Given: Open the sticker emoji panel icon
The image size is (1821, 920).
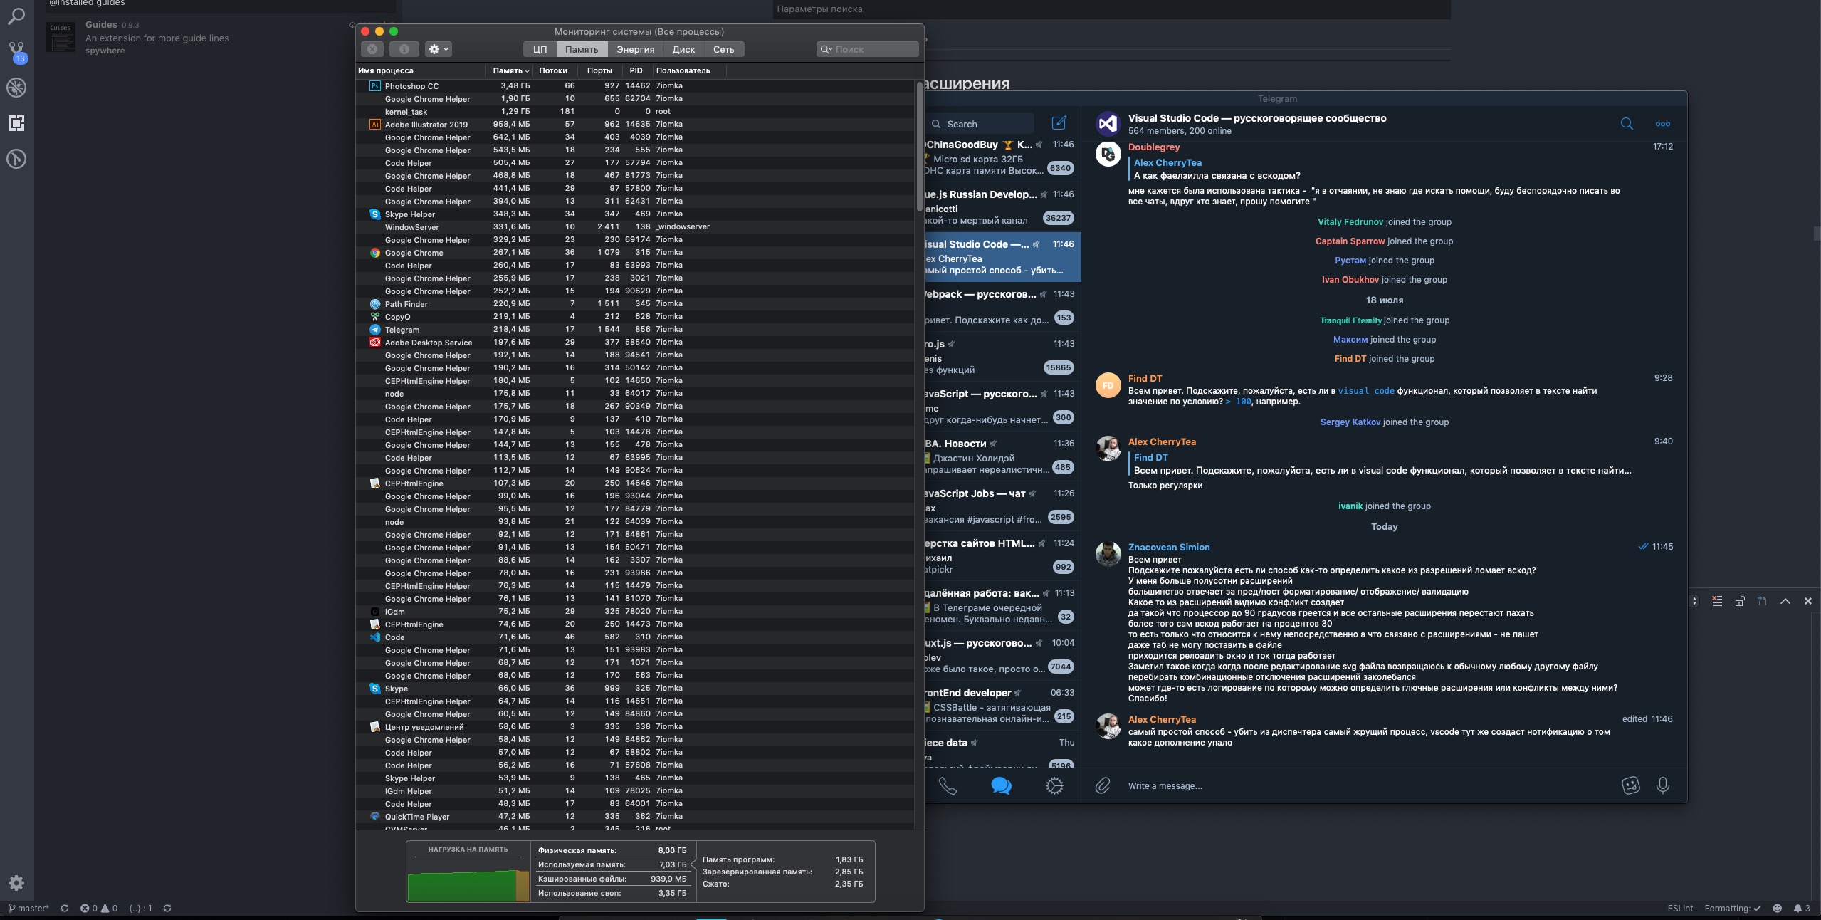Looking at the screenshot, I should [x=1630, y=785].
